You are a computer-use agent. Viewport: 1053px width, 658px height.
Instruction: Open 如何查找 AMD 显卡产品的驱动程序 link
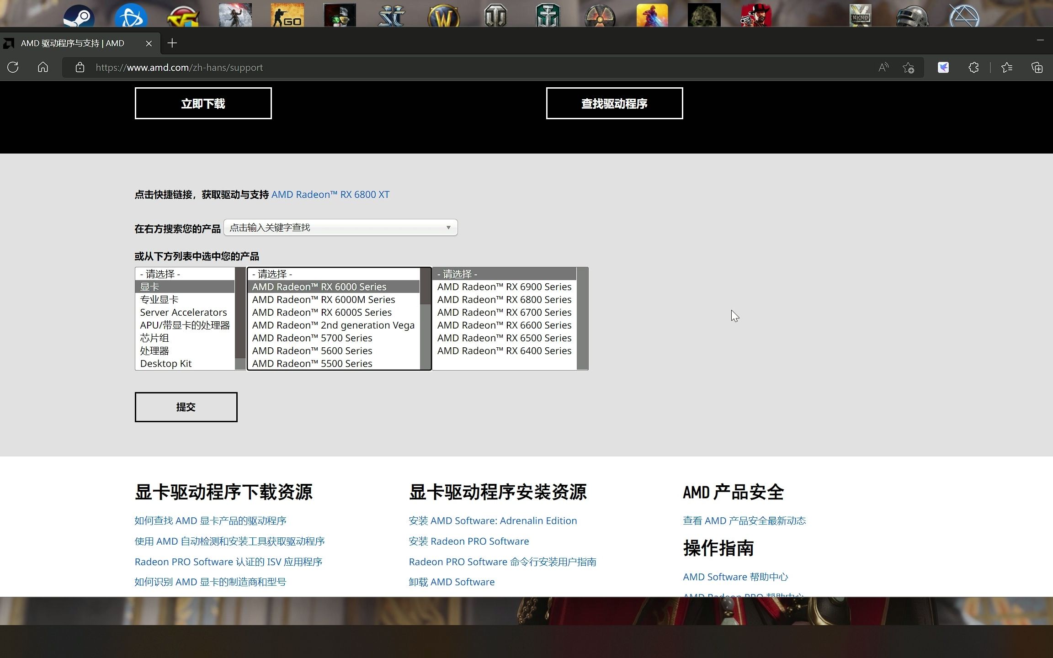211,521
